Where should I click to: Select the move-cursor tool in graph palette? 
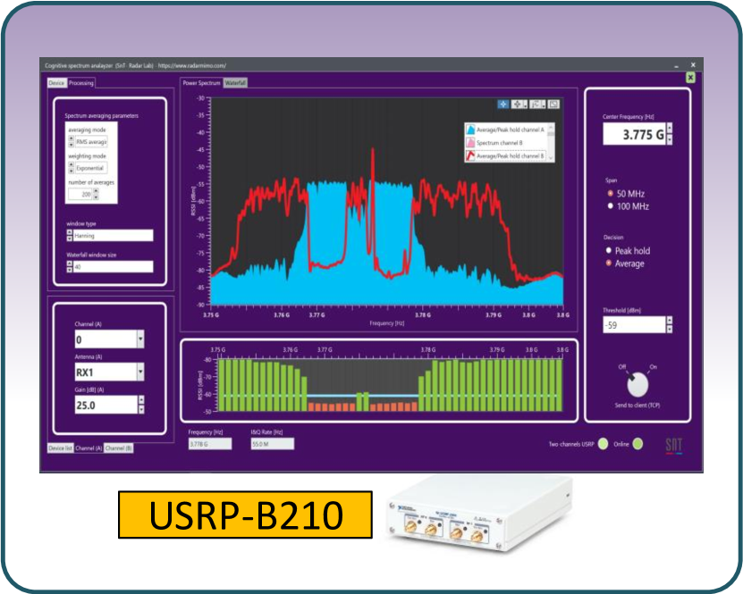coord(519,105)
